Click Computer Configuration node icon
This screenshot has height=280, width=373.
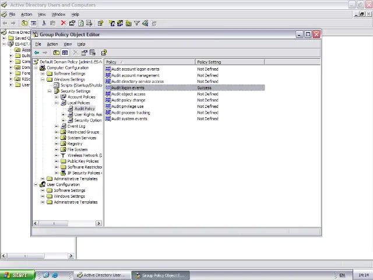43,68
